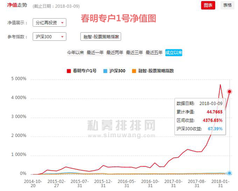Click the 3 000% y-axis label
This screenshot has height=191, width=238.
[19, 117]
